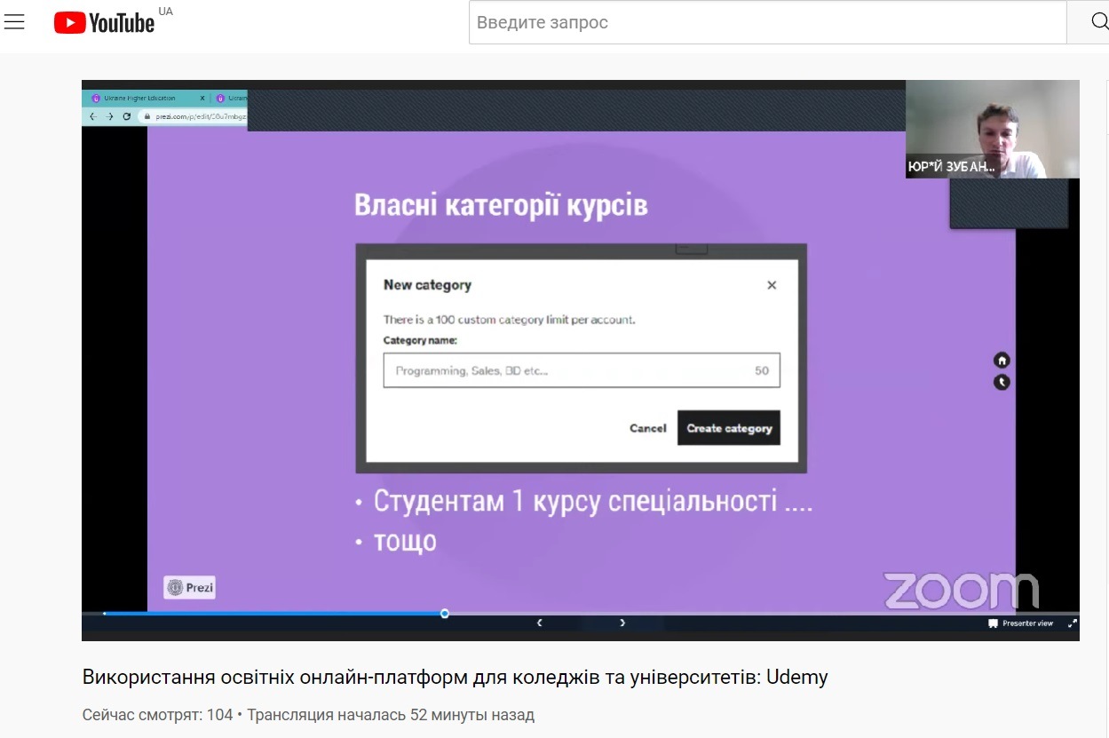Close the New category dialog with X
Screen dimensions: 1109x738
(x=772, y=285)
